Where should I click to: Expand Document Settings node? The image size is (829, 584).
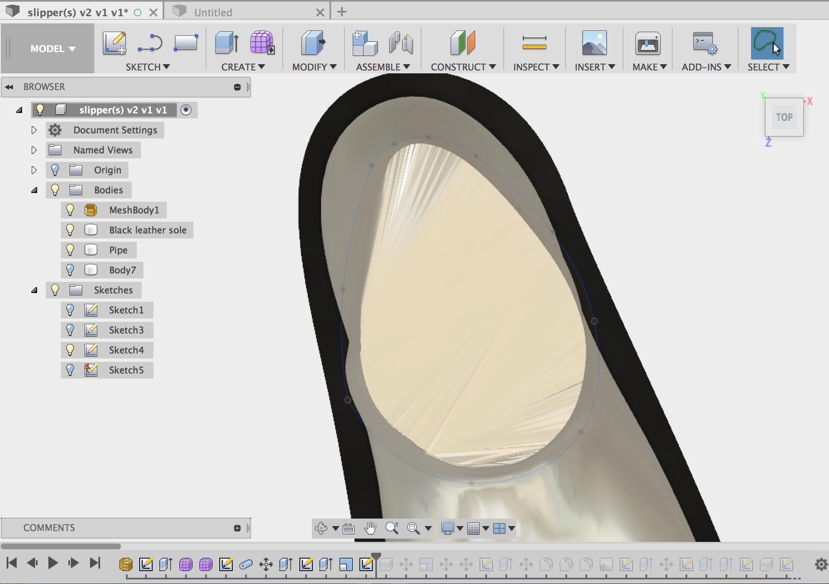click(x=34, y=130)
